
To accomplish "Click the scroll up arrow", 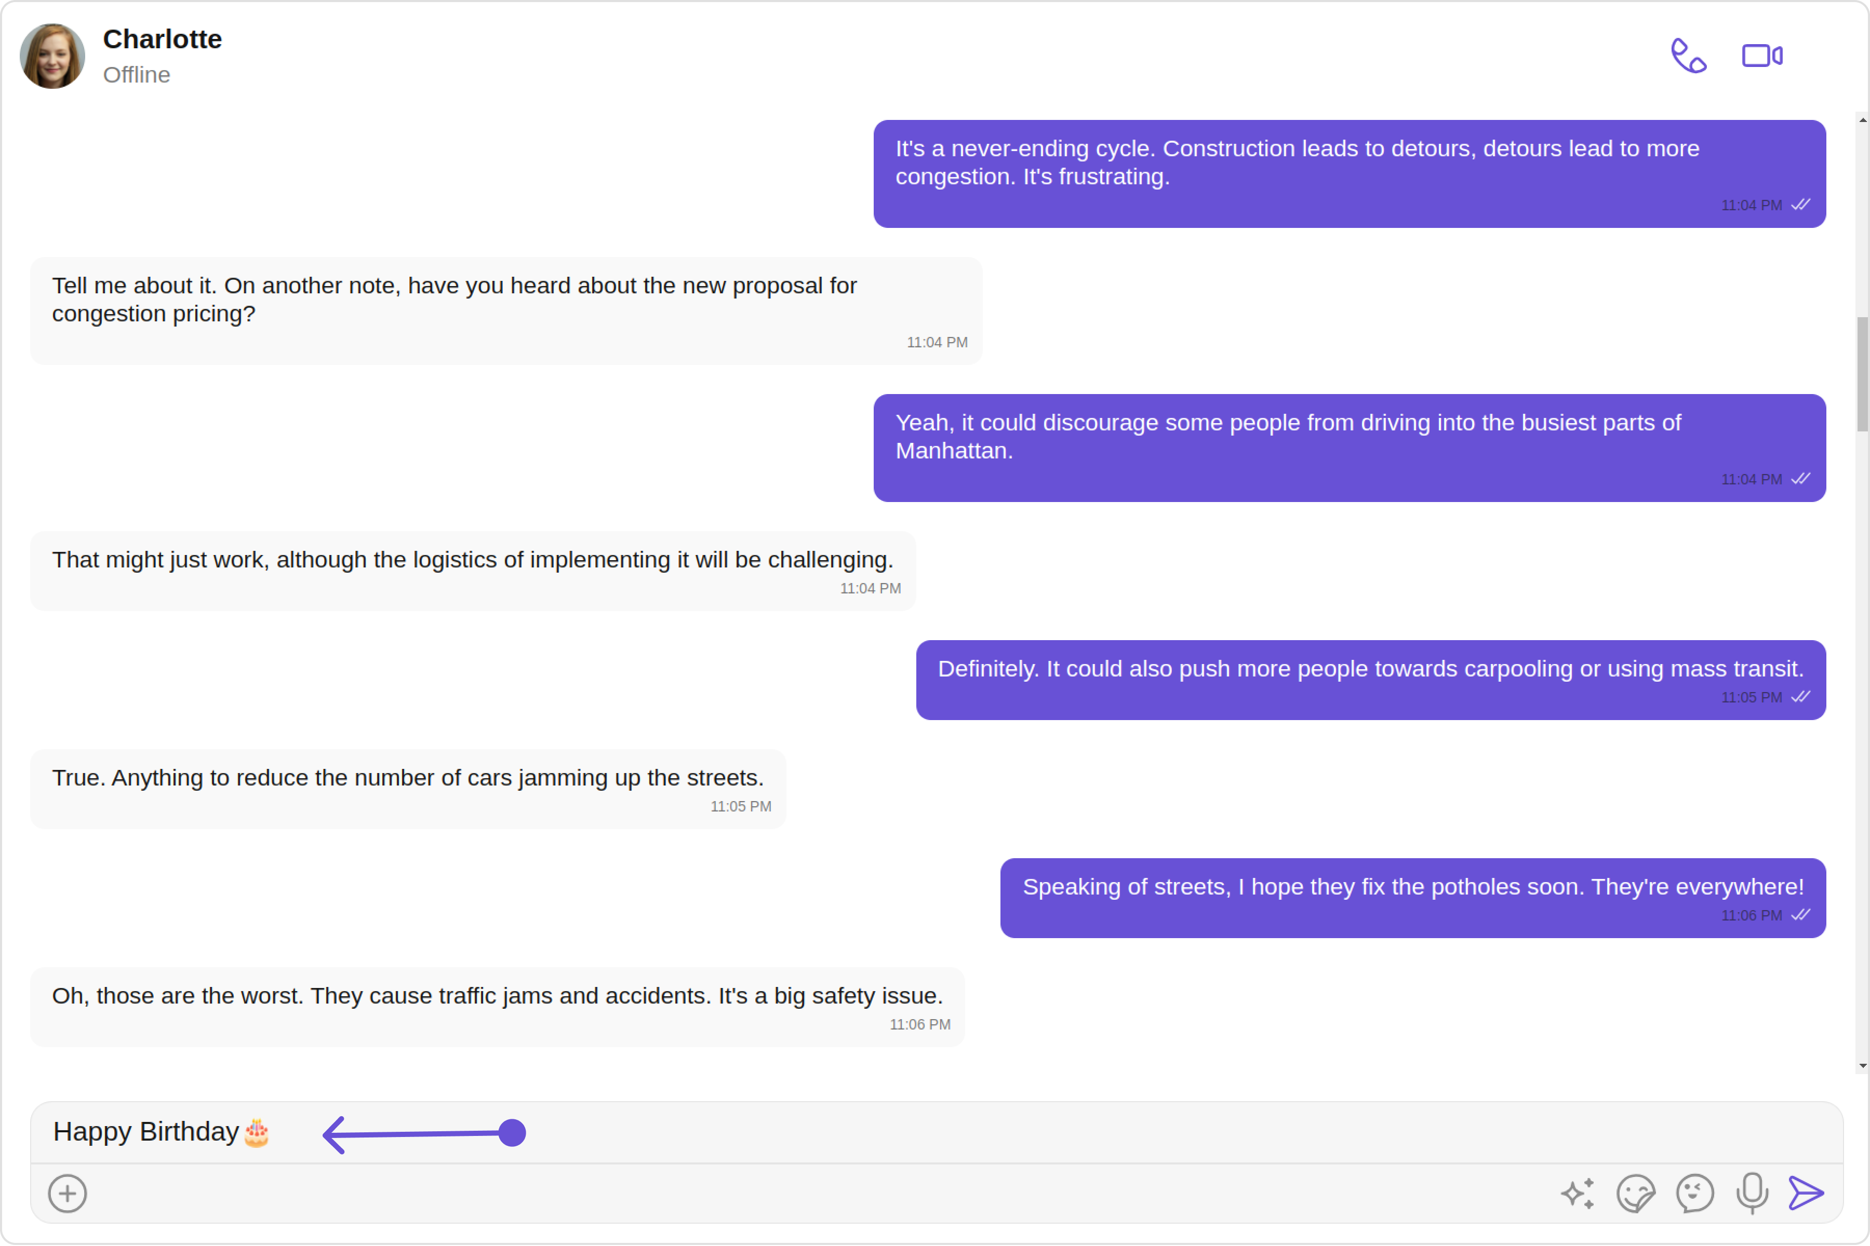I will point(1862,120).
